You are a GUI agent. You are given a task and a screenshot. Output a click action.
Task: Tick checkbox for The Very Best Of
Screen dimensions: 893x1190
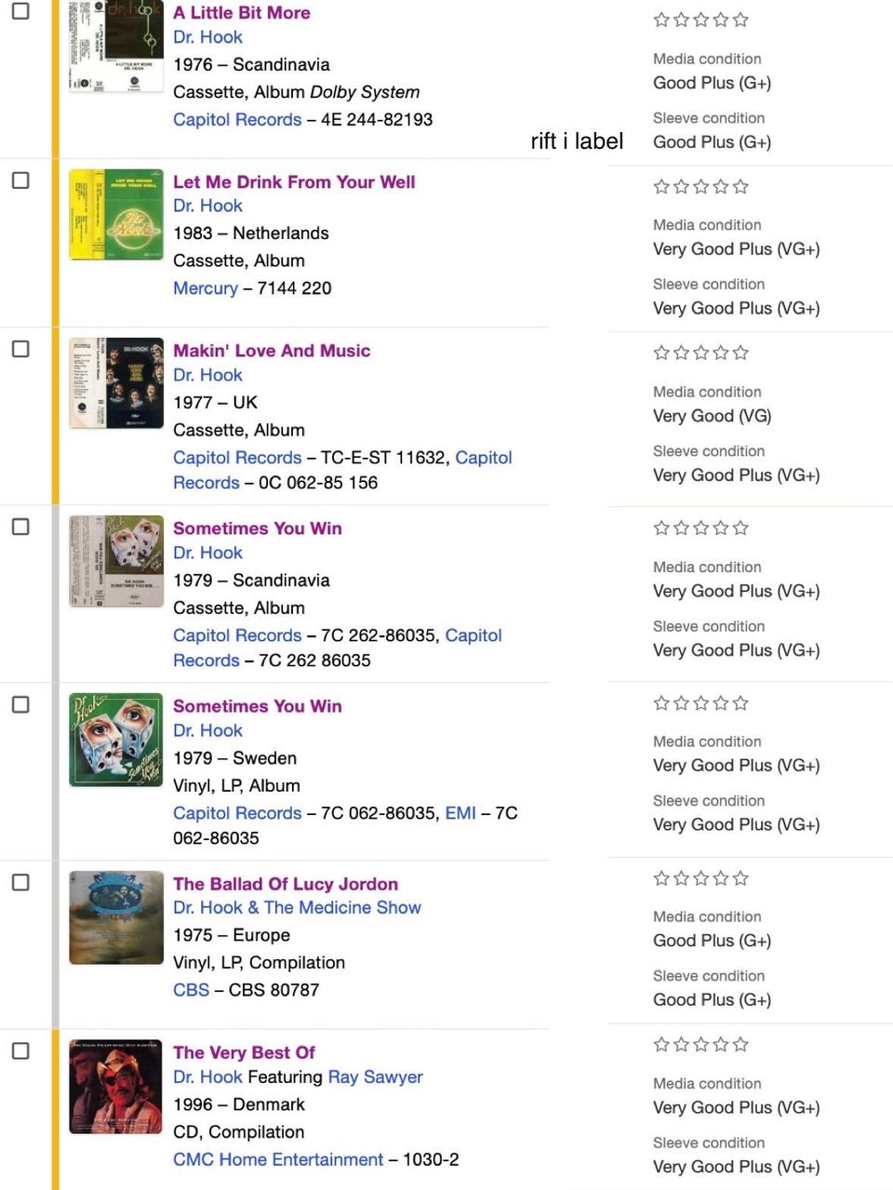20,1050
